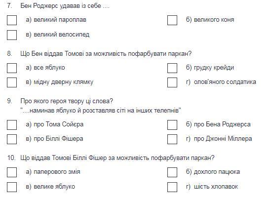Click question 10 text about Біллі Фішер
272x199 pixels.
[117, 158]
